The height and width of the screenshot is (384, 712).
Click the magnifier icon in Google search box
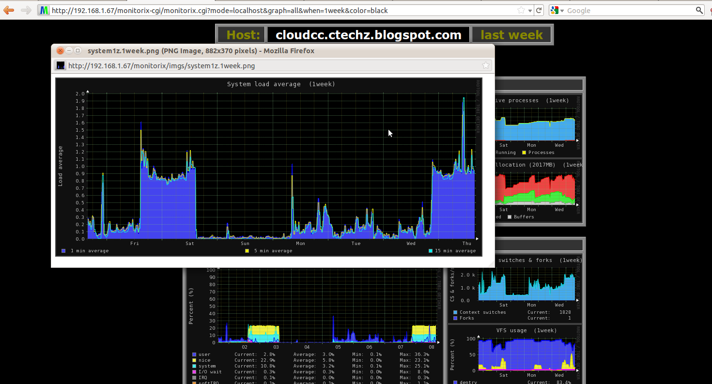[x=699, y=10]
